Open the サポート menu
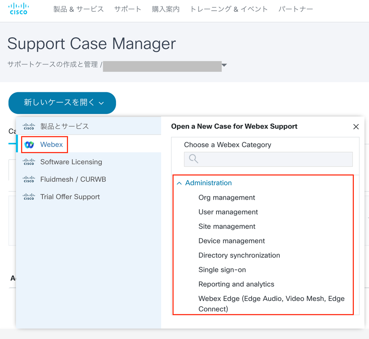This screenshot has height=339, width=369. [x=128, y=9]
